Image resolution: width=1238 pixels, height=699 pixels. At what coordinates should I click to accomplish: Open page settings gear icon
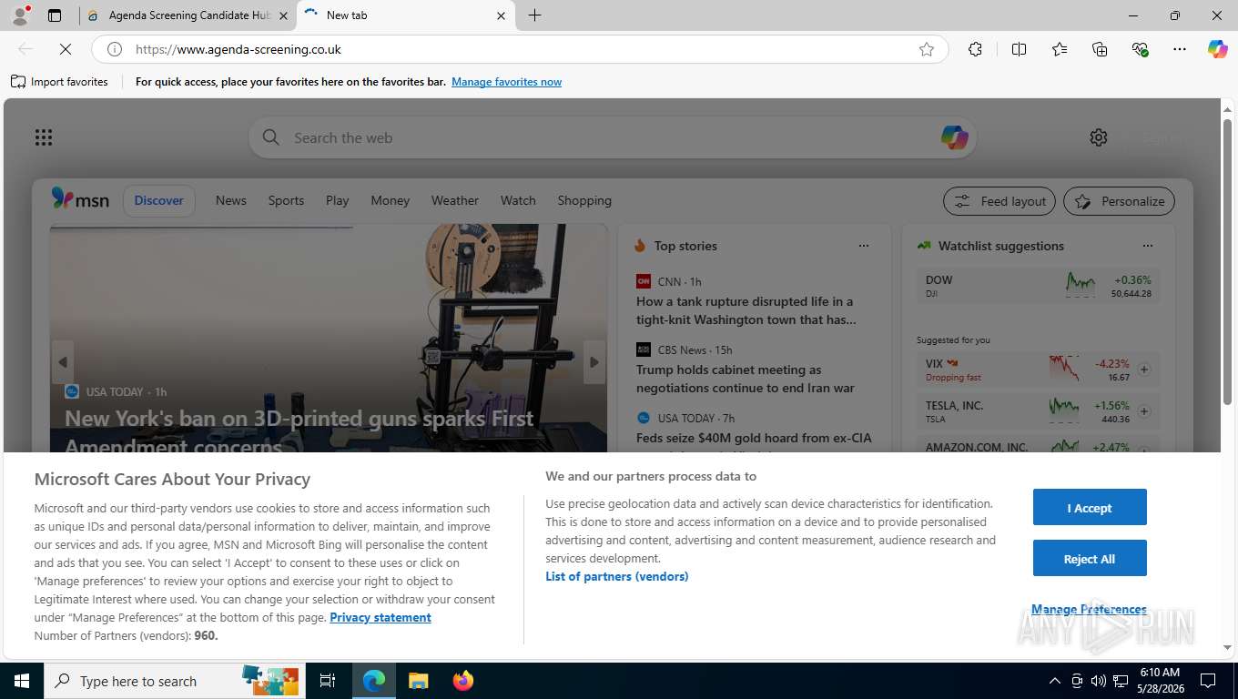pyautogui.click(x=1099, y=137)
